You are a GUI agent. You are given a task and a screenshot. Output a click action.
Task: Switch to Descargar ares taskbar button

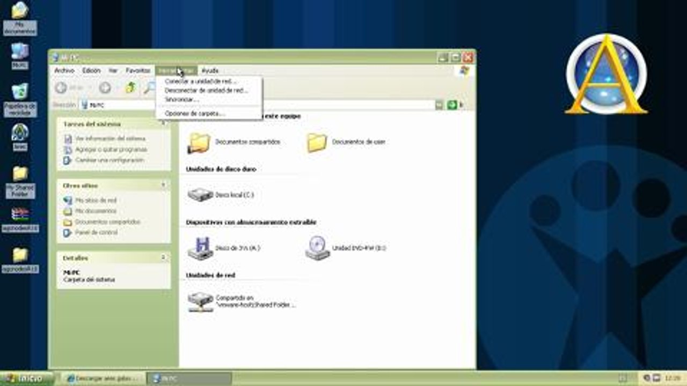pyautogui.click(x=103, y=378)
